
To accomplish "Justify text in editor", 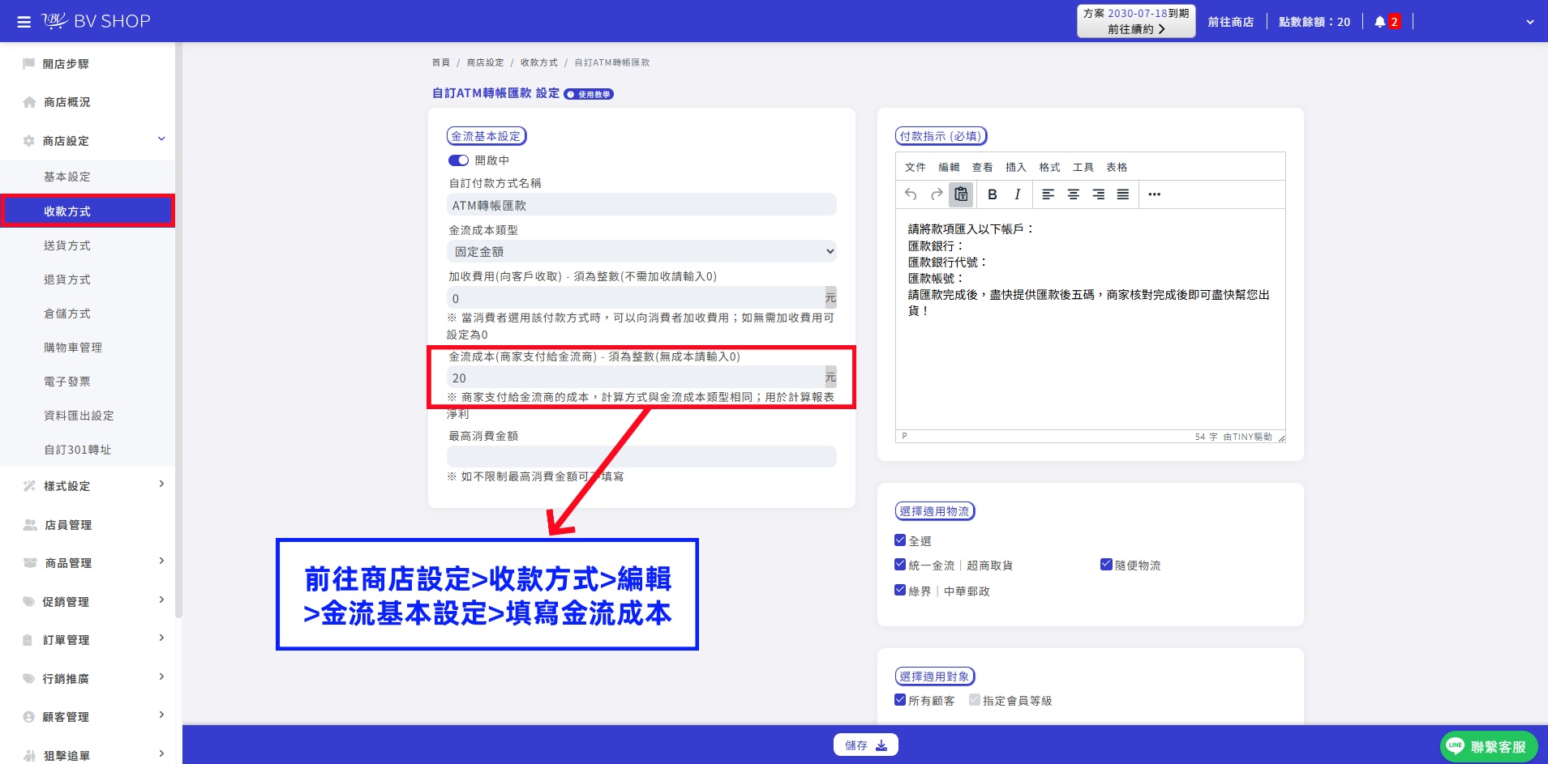I will tap(1123, 194).
